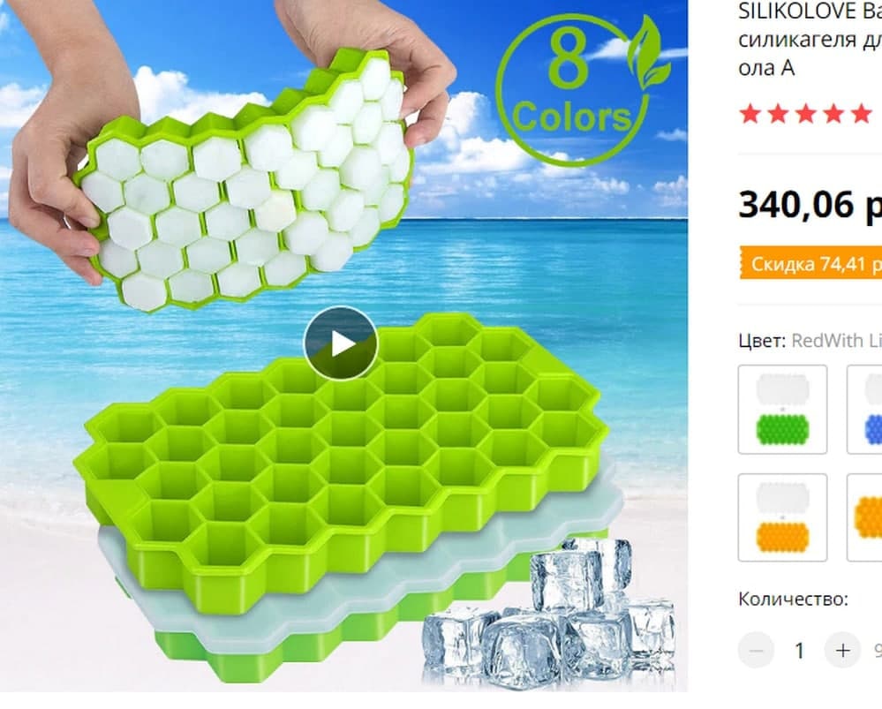Click the first red rating star
The image size is (882, 709).
[x=750, y=114]
